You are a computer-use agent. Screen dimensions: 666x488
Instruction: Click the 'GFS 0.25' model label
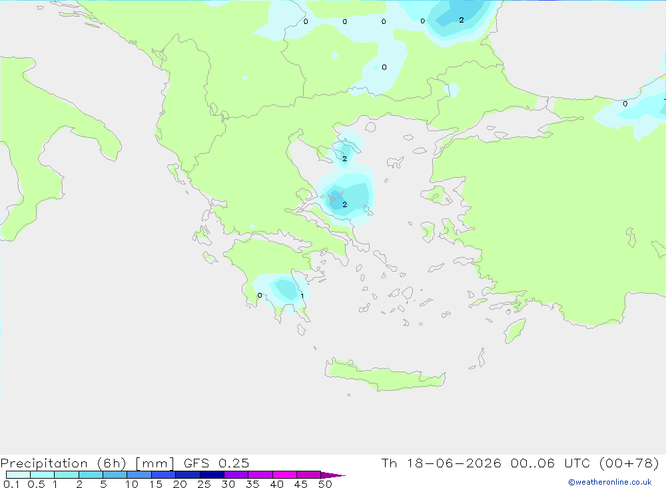[216, 463]
